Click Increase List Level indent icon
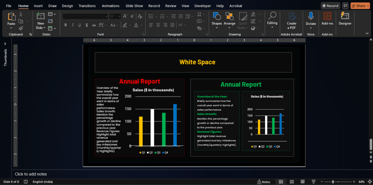Image resolution: width=373 pixels, height=185 pixels. pos(181,16)
